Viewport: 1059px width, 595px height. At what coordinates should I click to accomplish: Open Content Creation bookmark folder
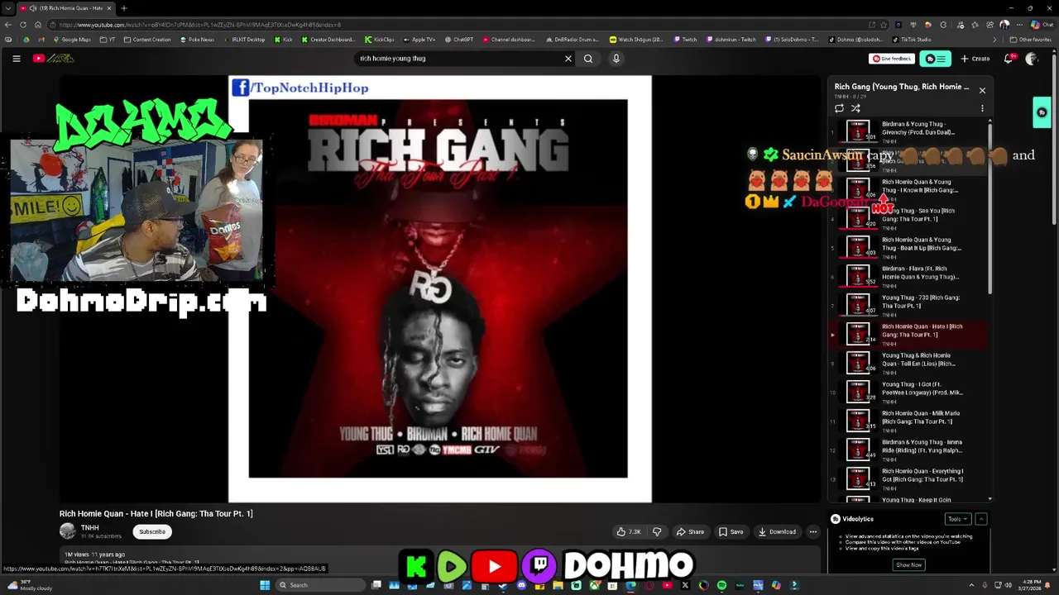click(147, 40)
